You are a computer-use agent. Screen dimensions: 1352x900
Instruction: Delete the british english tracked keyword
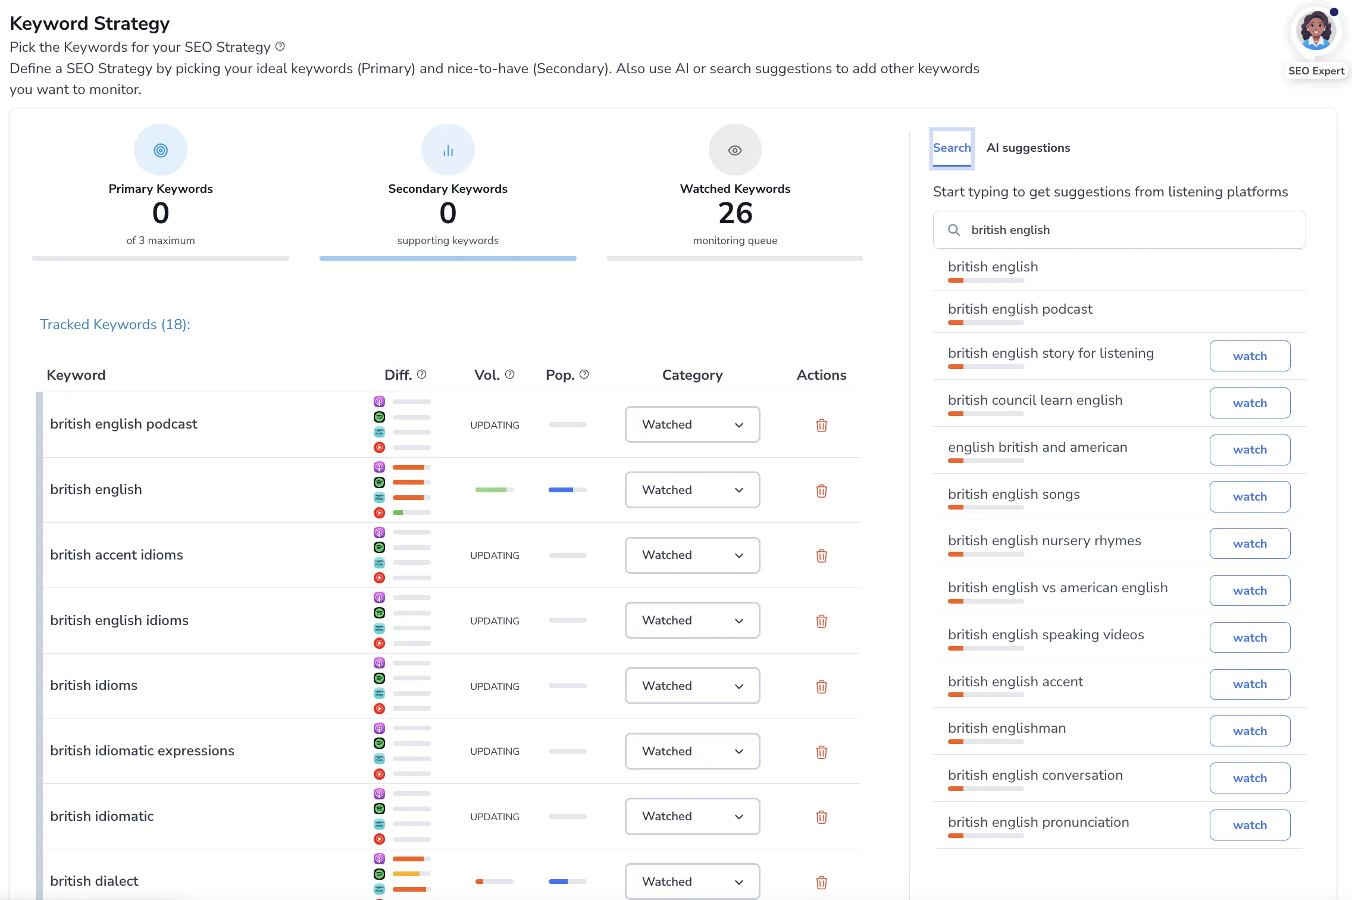[821, 490]
